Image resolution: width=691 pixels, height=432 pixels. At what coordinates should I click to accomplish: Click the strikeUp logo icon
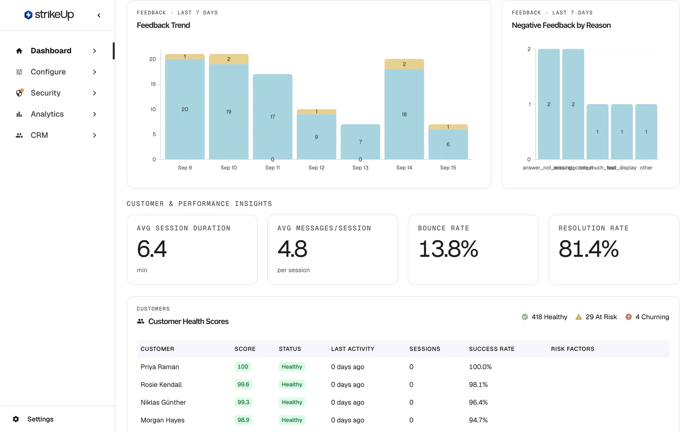[x=28, y=15]
